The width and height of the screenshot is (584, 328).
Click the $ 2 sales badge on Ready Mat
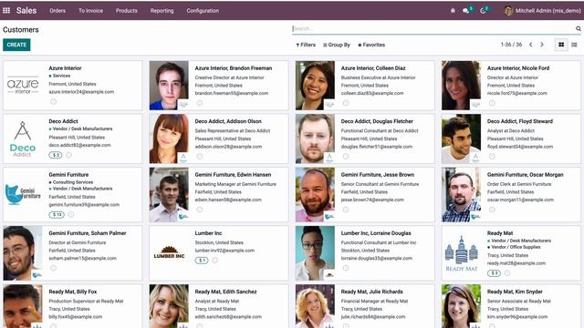click(494, 273)
